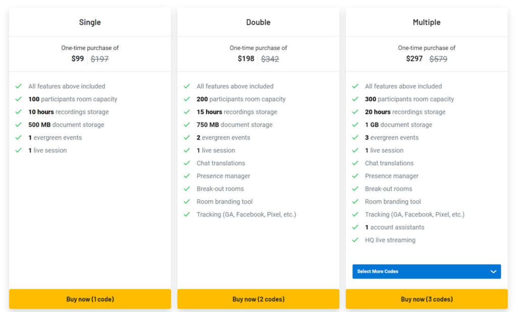Select the Single plan heading
Screen dimensions: 517x312
90,22
